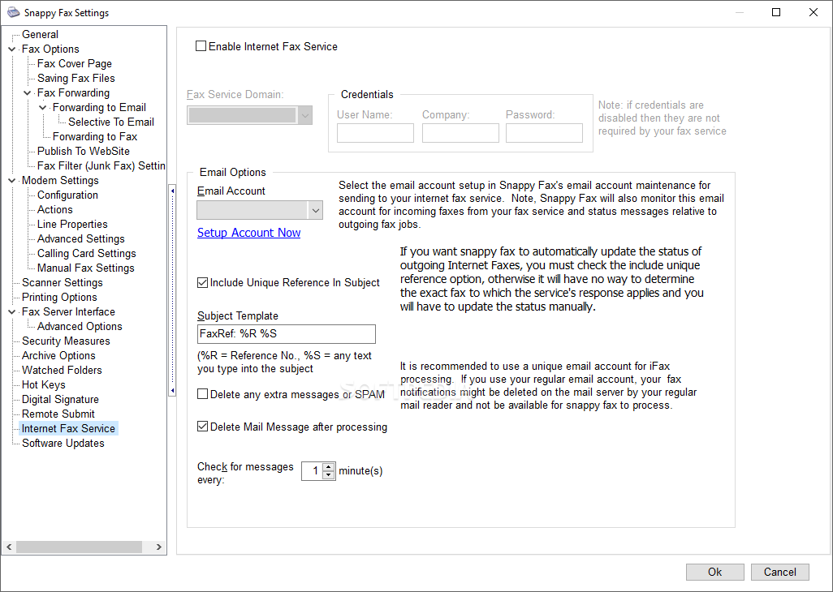
Task: Open Fax Filter (Junk Fax) settings
Action: tap(101, 166)
